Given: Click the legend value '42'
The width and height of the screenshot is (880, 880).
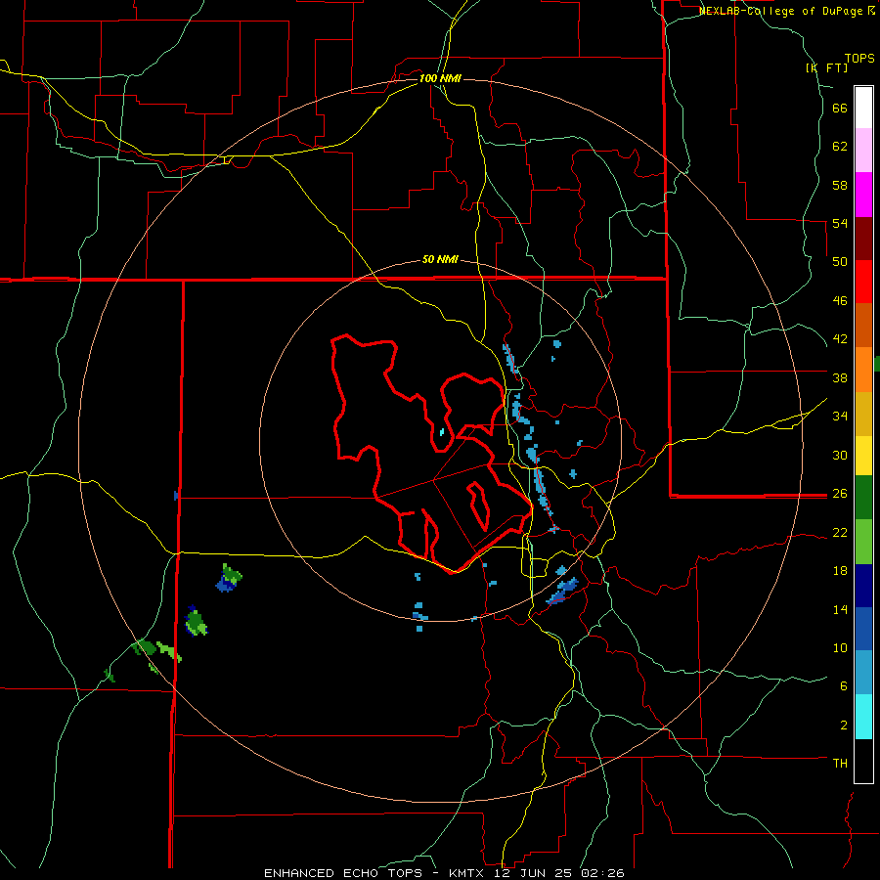Looking at the screenshot, I should [x=840, y=339].
